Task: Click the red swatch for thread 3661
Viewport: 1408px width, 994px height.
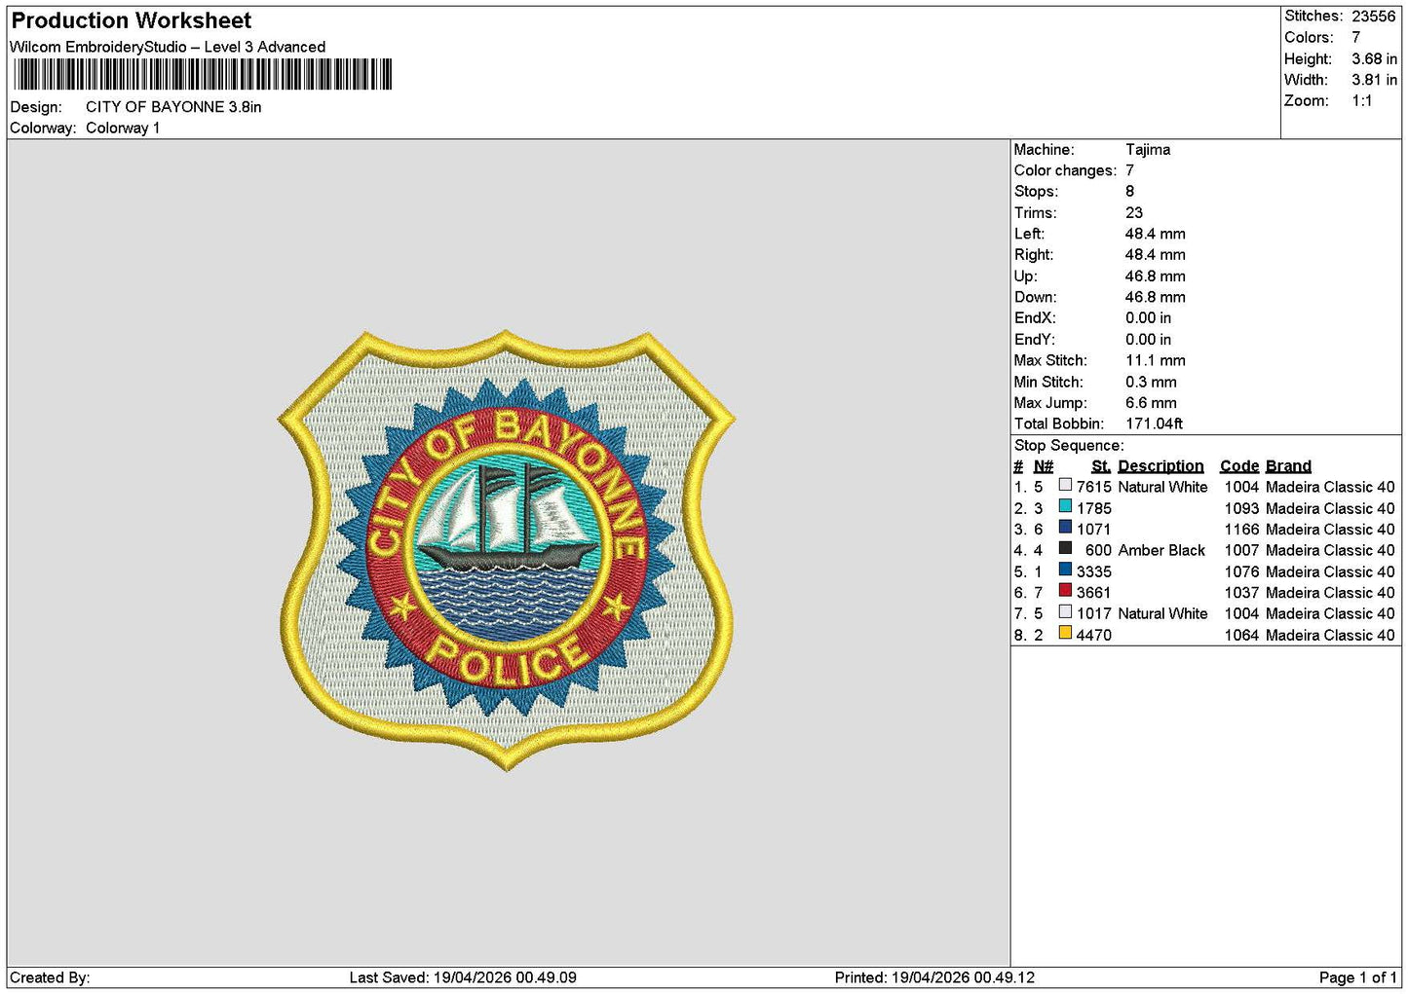Action: pos(1065,592)
